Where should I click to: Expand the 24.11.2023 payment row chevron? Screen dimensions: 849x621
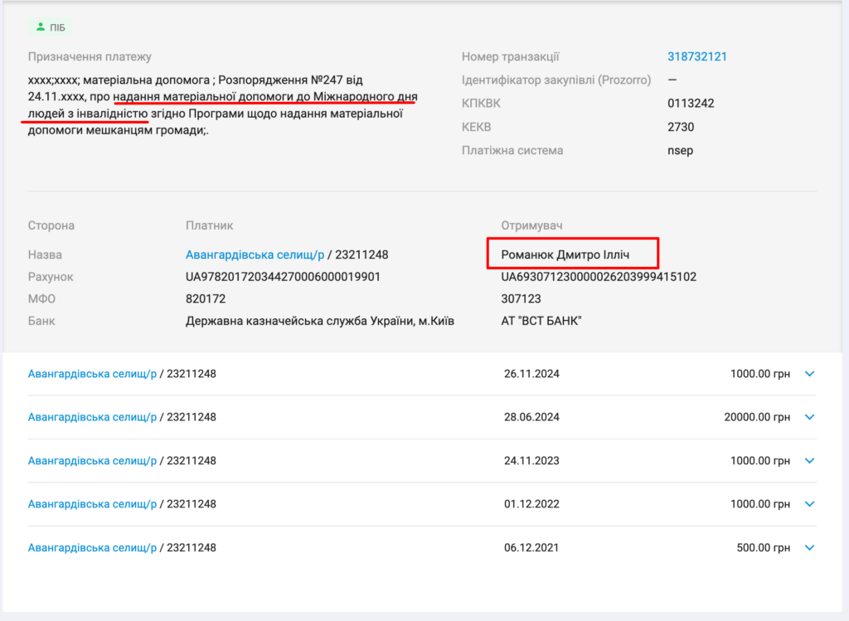click(810, 461)
